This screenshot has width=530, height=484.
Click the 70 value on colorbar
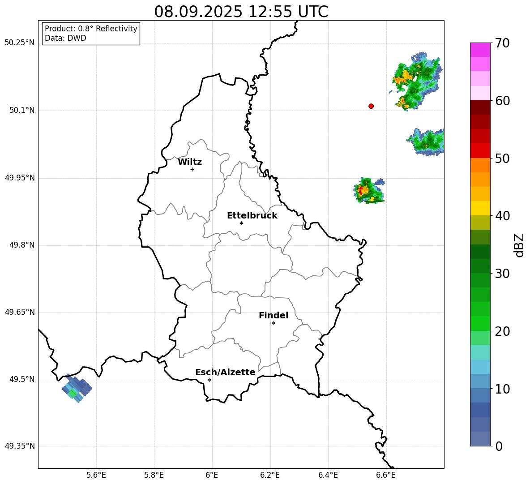coord(502,43)
